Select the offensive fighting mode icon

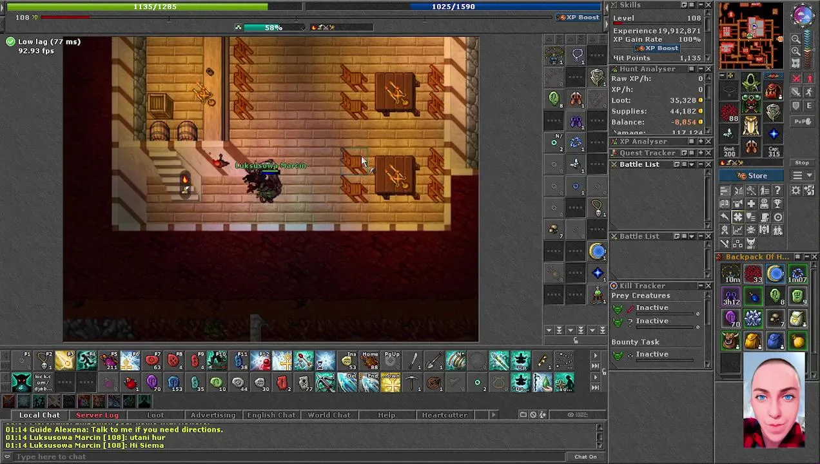point(796,78)
